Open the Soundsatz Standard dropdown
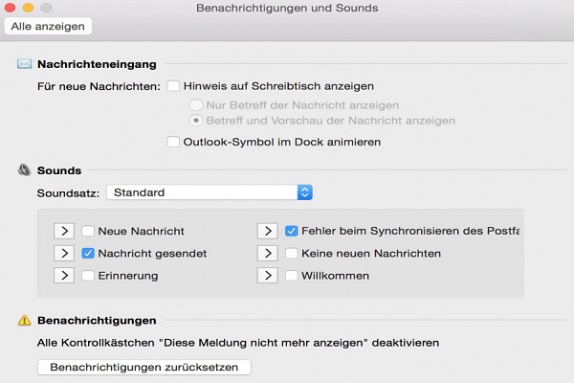574x383 pixels. [210, 192]
